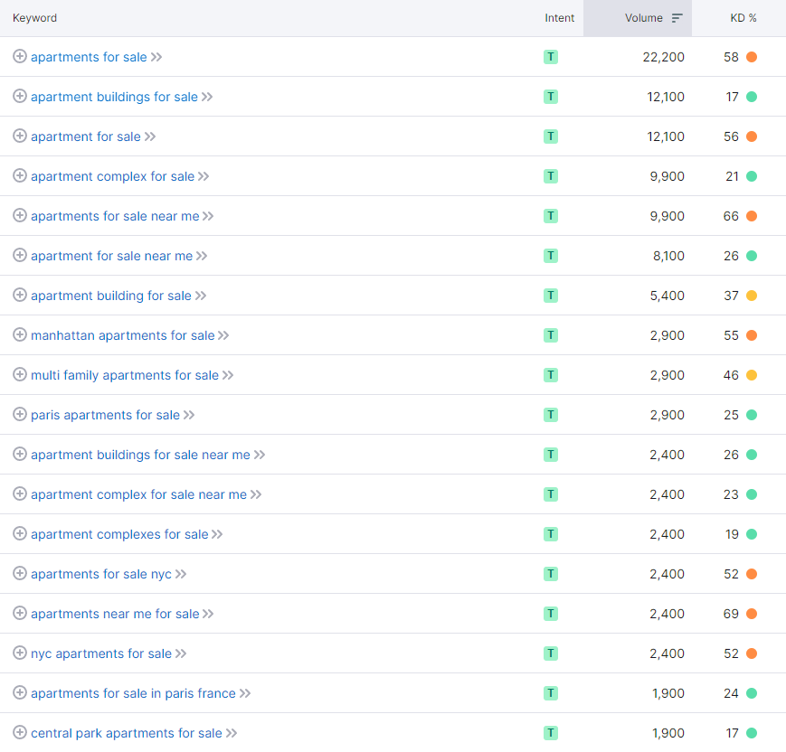Click the T intent badge for 'manhattan apartments for sale'
Screen dimensions: 786x752
tap(551, 335)
